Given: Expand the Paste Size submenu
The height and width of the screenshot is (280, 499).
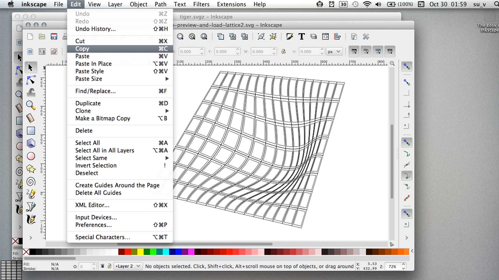Looking at the screenshot, I should coord(120,79).
